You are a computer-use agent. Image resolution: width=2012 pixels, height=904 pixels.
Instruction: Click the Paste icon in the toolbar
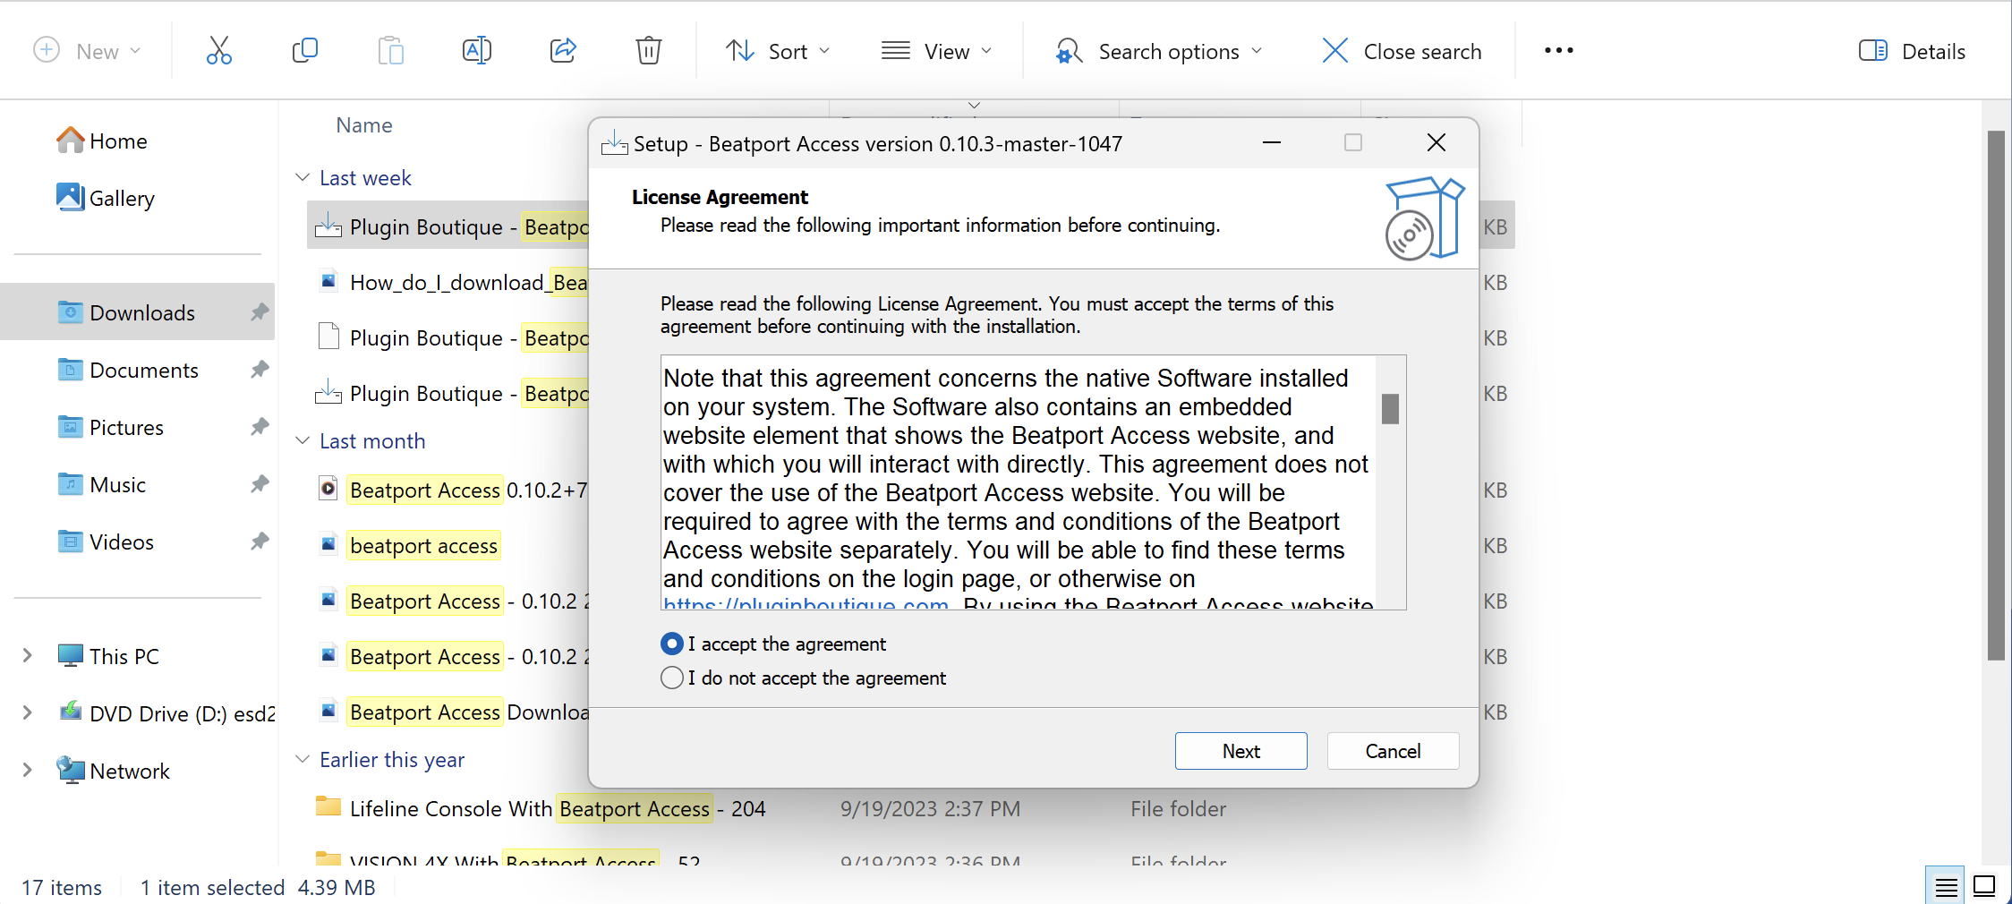click(x=391, y=50)
